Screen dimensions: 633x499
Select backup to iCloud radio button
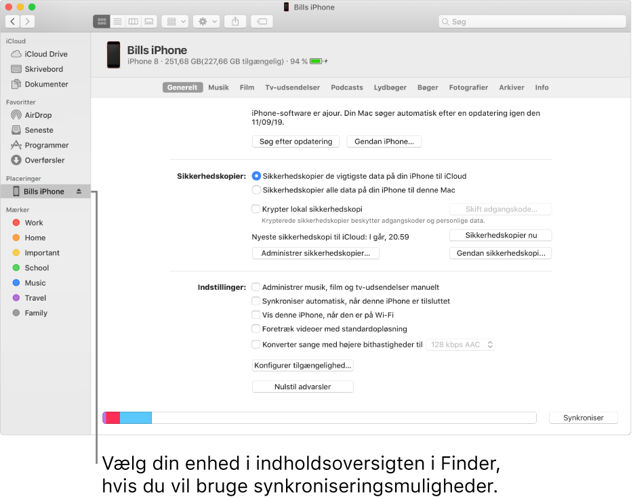[256, 176]
